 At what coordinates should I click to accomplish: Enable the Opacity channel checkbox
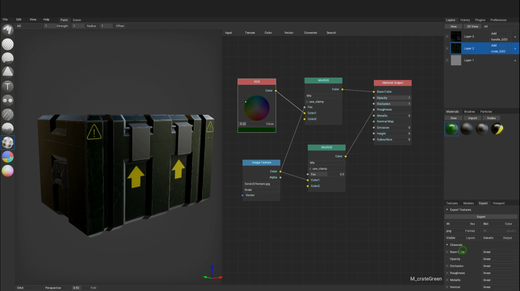(x=447, y=259)
